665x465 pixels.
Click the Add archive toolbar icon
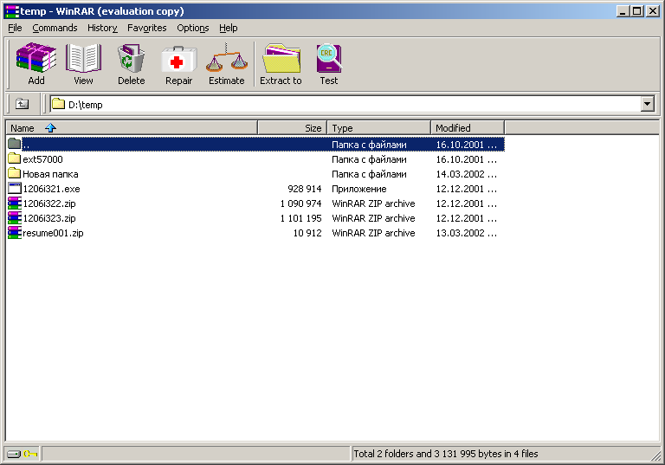point(36,57)
